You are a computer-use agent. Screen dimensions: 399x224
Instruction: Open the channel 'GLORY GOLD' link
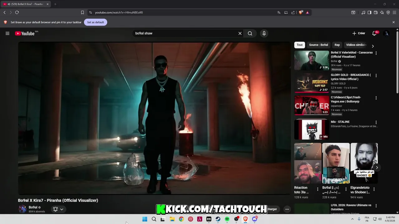point(338,84)
